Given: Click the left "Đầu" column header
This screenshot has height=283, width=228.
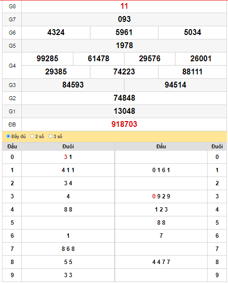Looking at the screenshot, I should point(12,146).
